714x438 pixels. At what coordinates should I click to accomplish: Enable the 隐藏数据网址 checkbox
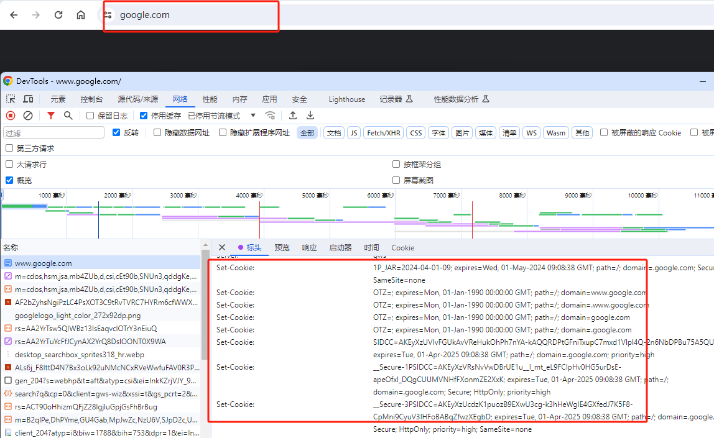coord(157,132)
